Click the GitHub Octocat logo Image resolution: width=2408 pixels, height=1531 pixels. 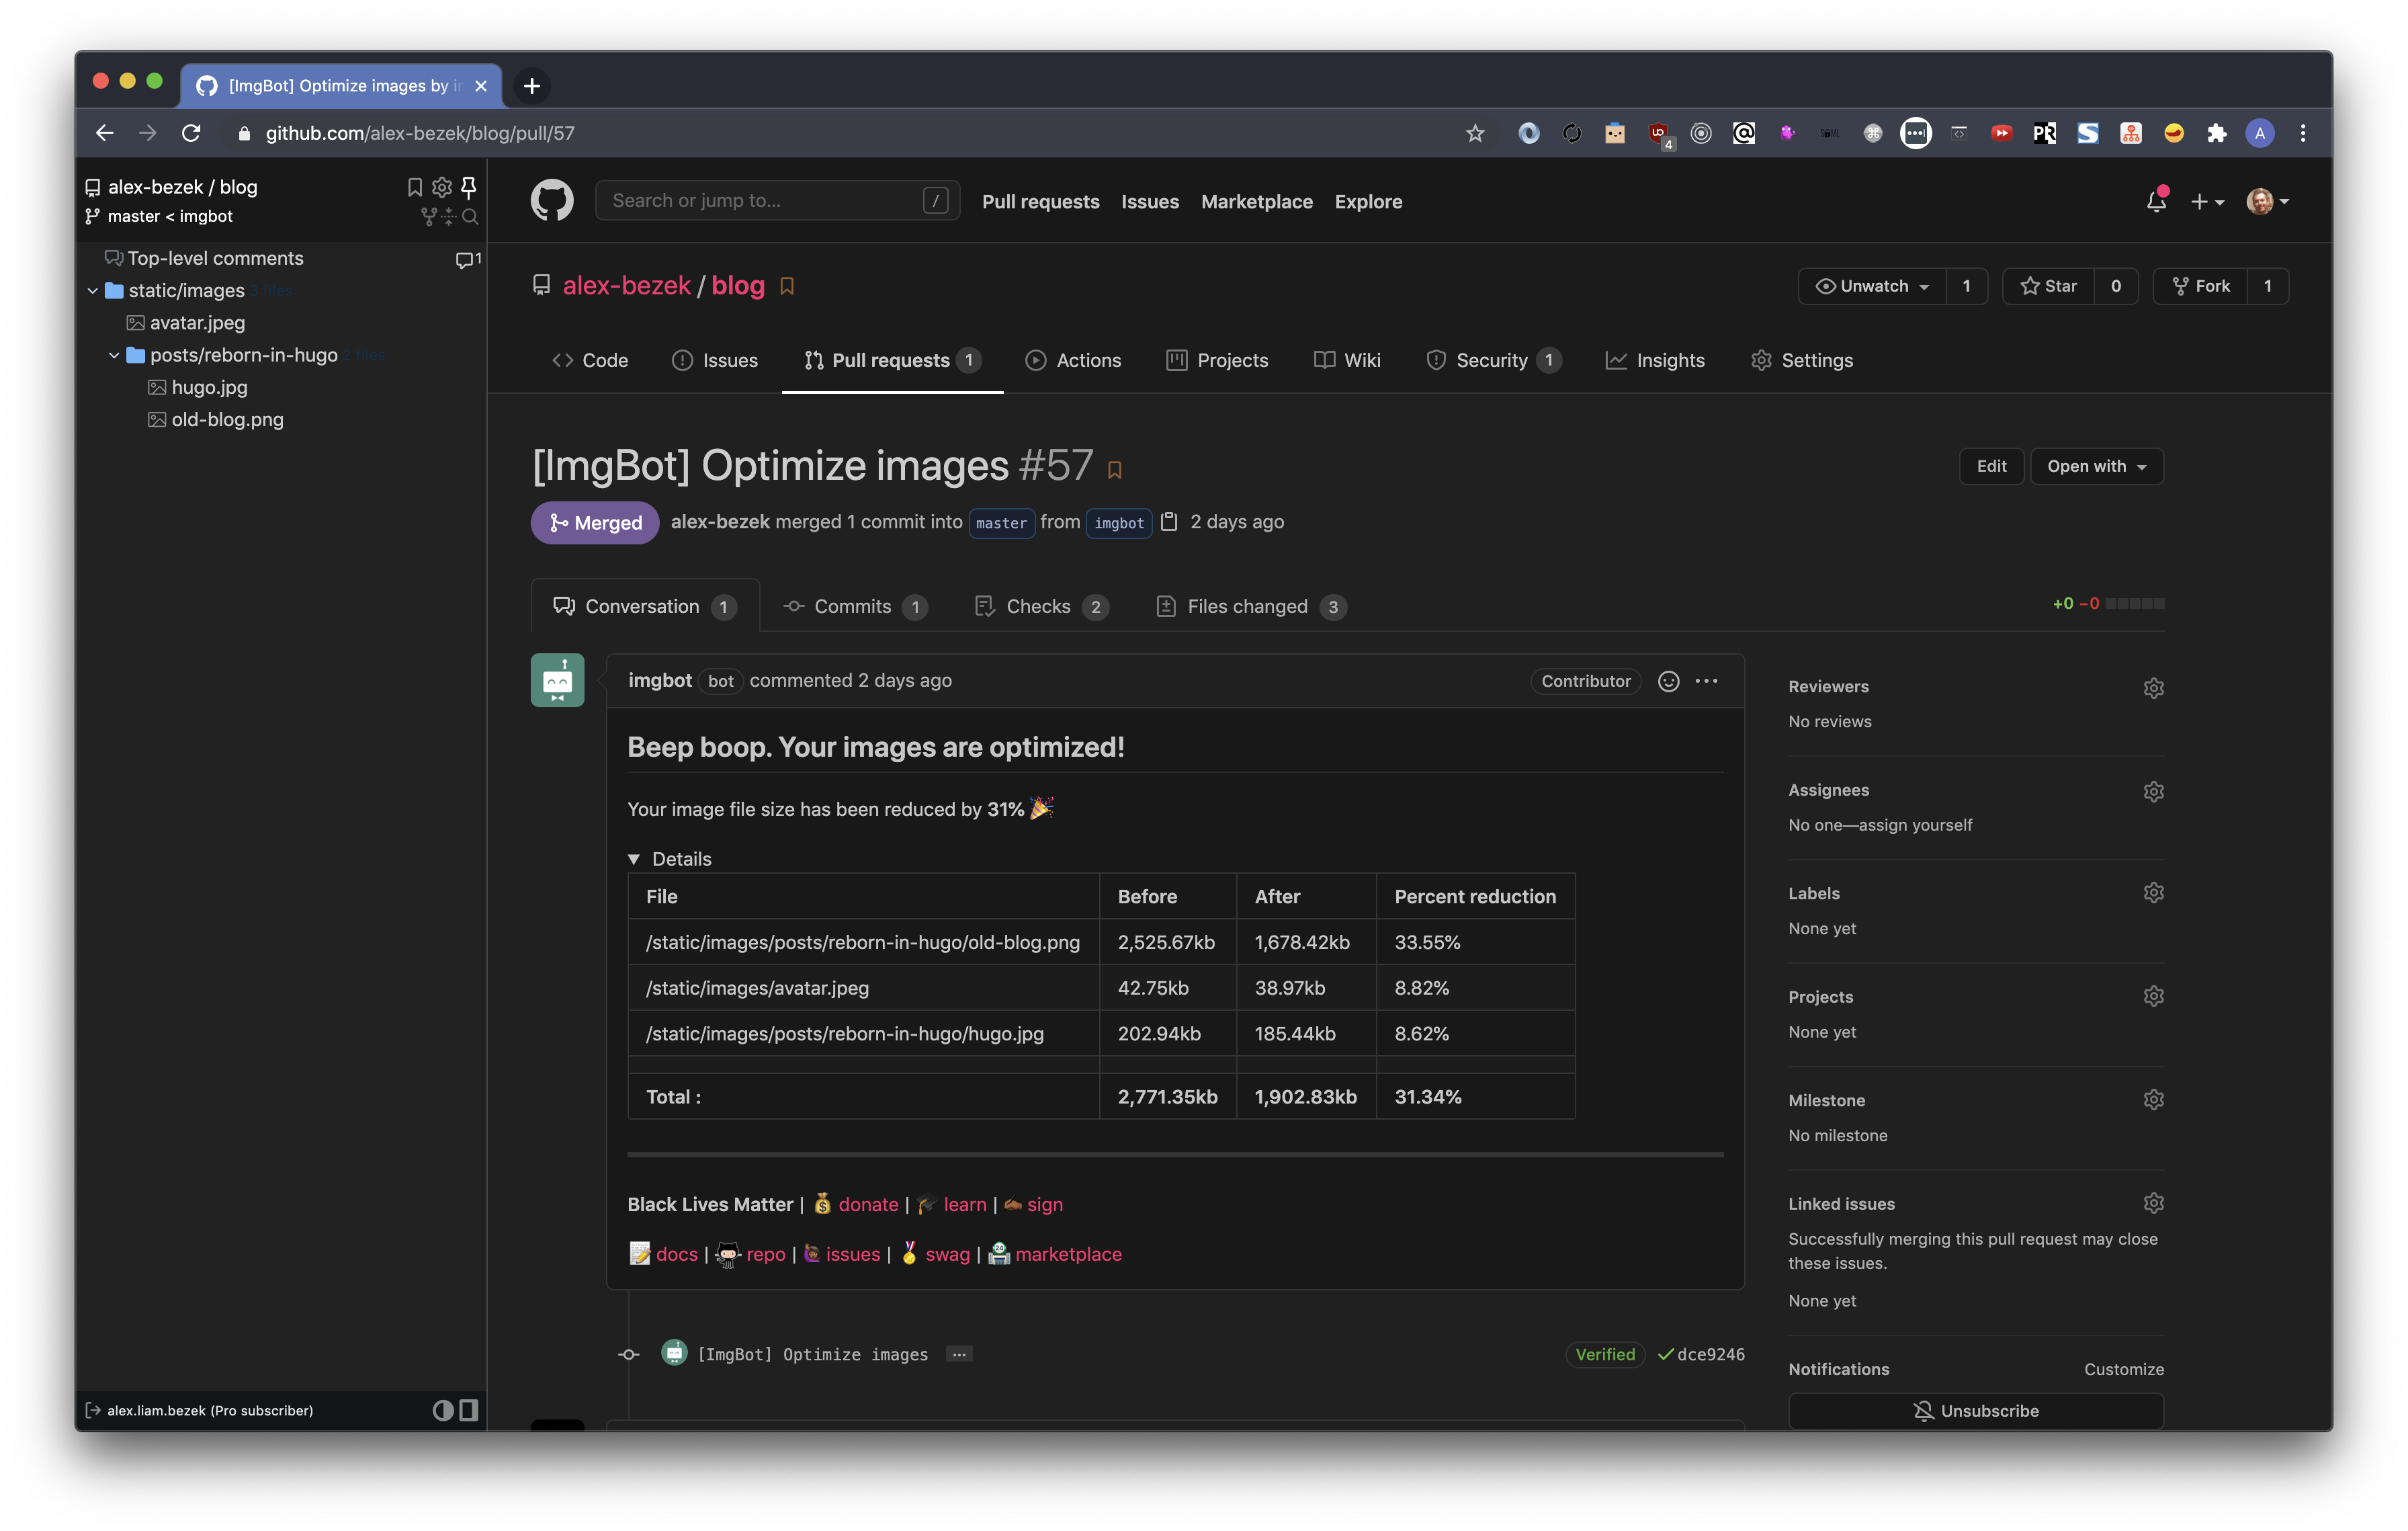552,201
